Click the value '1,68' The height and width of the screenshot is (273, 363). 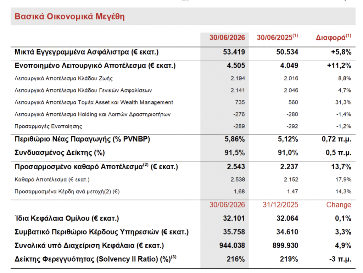239,192
